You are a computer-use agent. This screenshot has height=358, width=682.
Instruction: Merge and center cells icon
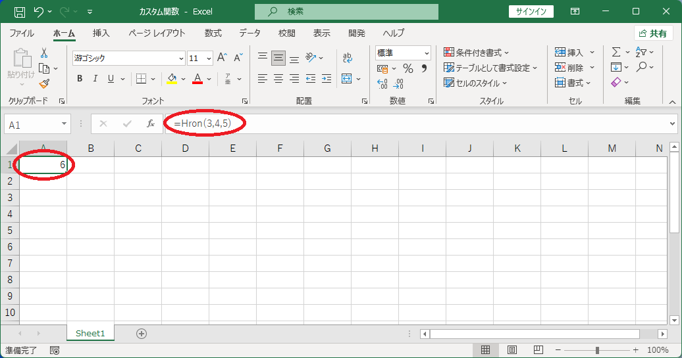tap(347, 79)
